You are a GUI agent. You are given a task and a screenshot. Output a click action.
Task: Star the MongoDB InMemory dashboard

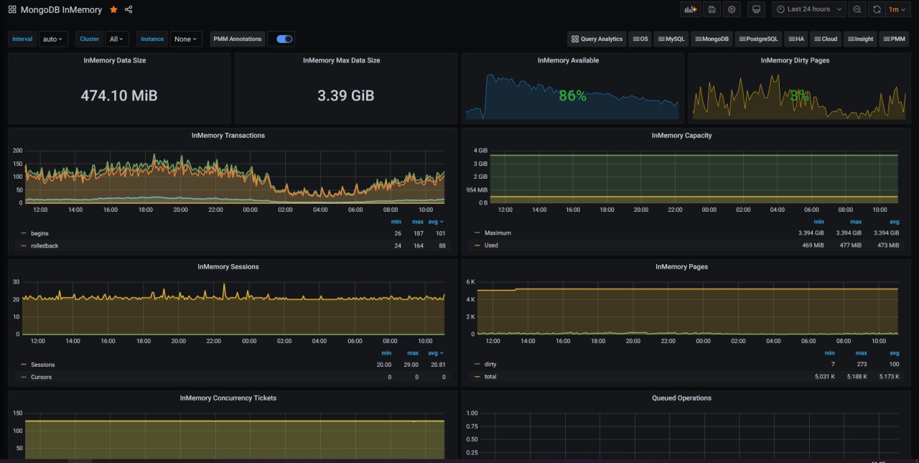113,10
